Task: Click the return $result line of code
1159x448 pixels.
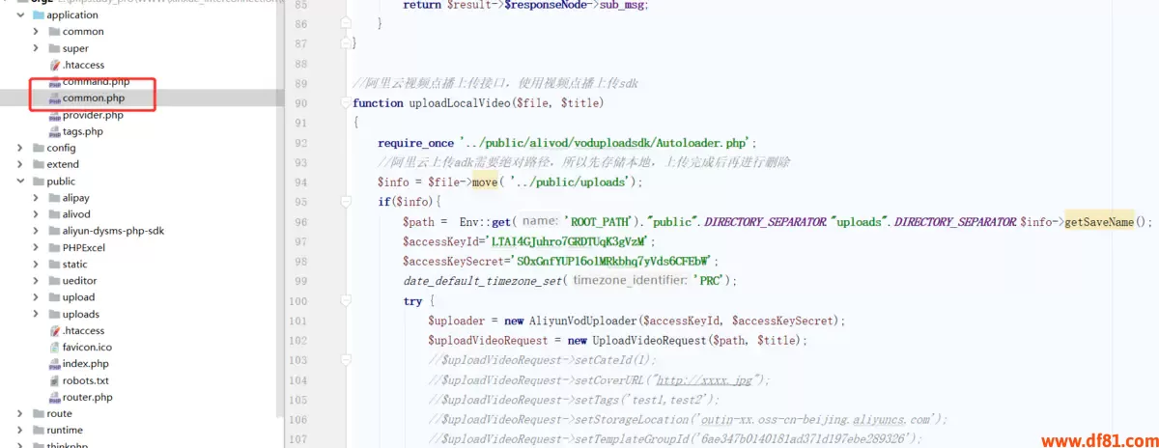Action: click(527, 4)
